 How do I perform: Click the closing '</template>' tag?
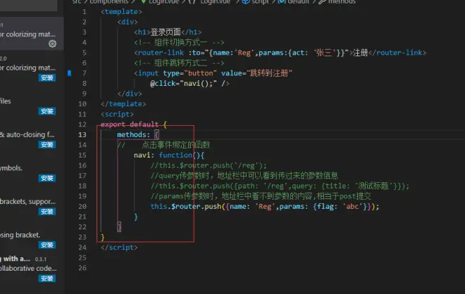(x=123, y=104)
